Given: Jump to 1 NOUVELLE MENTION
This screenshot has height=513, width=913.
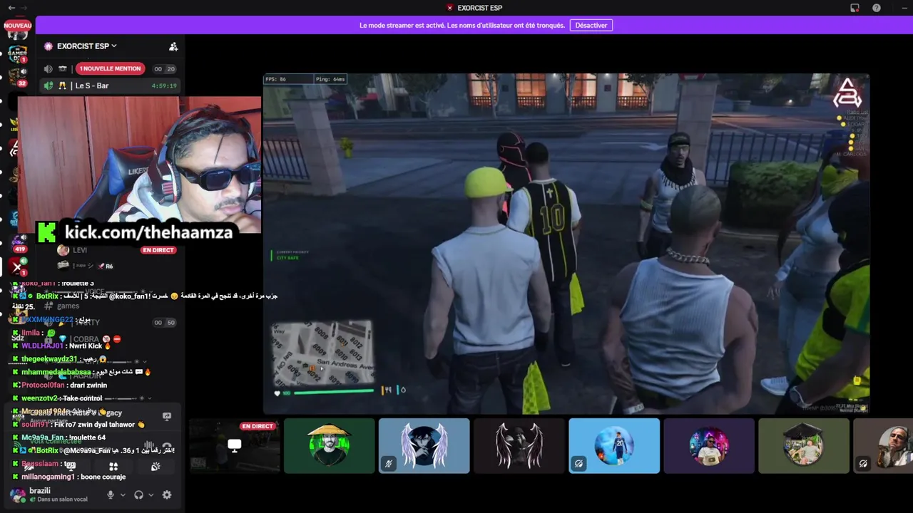Looking at the screenshot, I should (x=110, y=68).
